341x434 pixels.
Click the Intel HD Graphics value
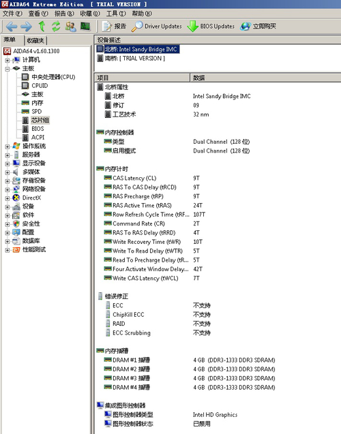215,415
